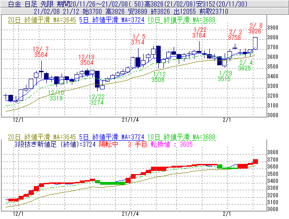Viewport: 289px width, 219px height.
Task: Click the trough label '12/10 3319'
Action: [56, 95]
